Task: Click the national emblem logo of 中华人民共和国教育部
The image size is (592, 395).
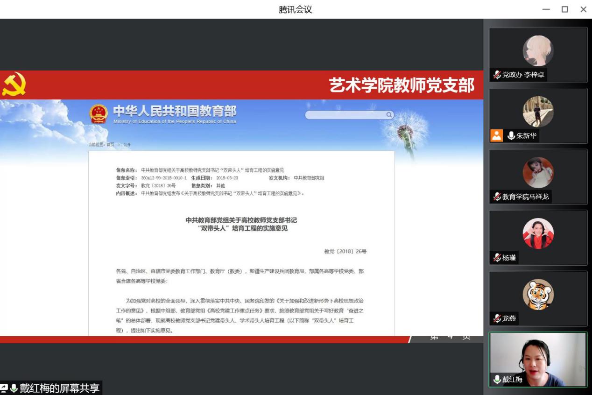Action: pyautogui.click(x=99, y=114)
